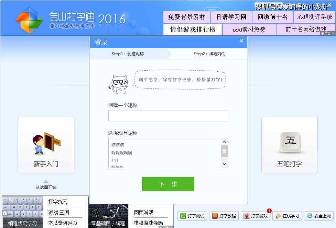
Task: Click the 打字练习 link
Action: (x=58, y=202)
